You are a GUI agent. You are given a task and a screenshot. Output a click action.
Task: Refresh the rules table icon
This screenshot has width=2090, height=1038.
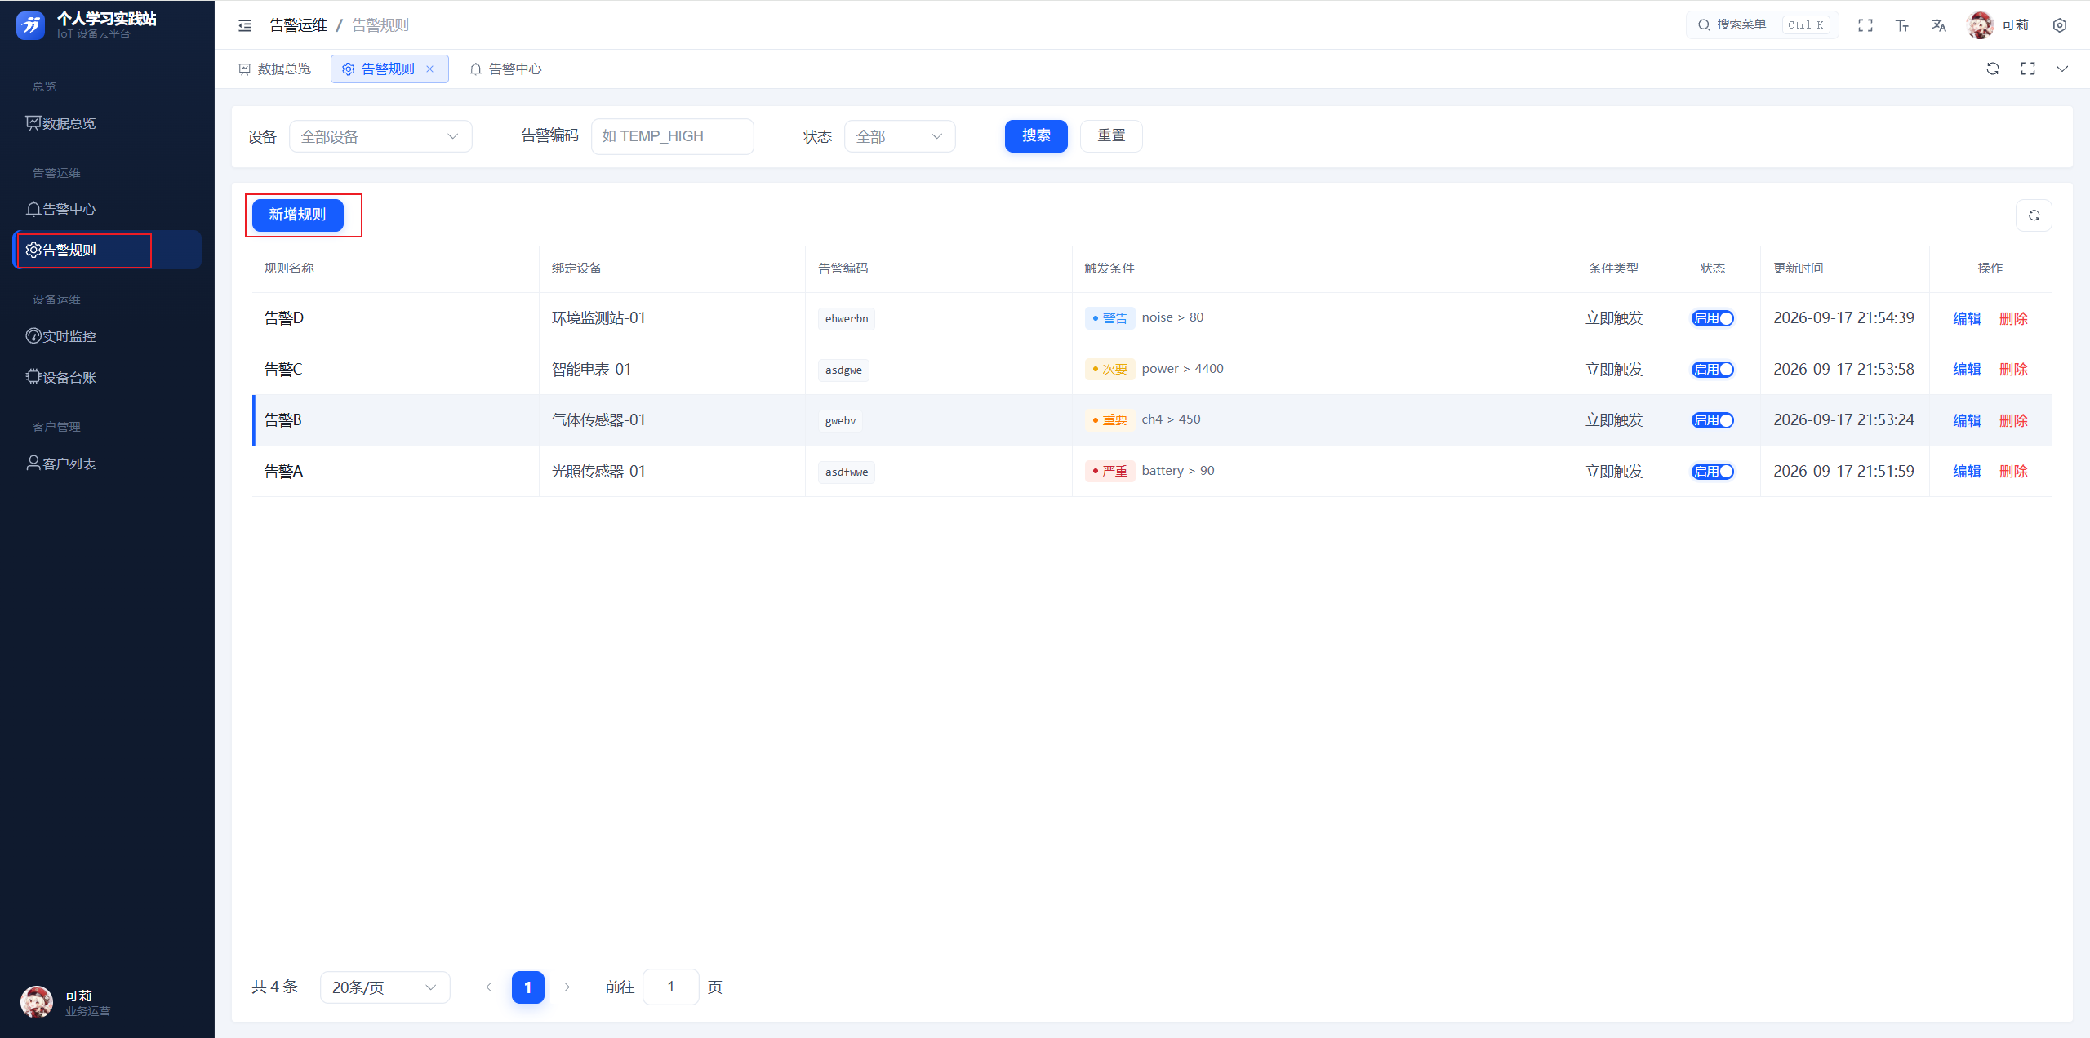(x=2034, y=215)
